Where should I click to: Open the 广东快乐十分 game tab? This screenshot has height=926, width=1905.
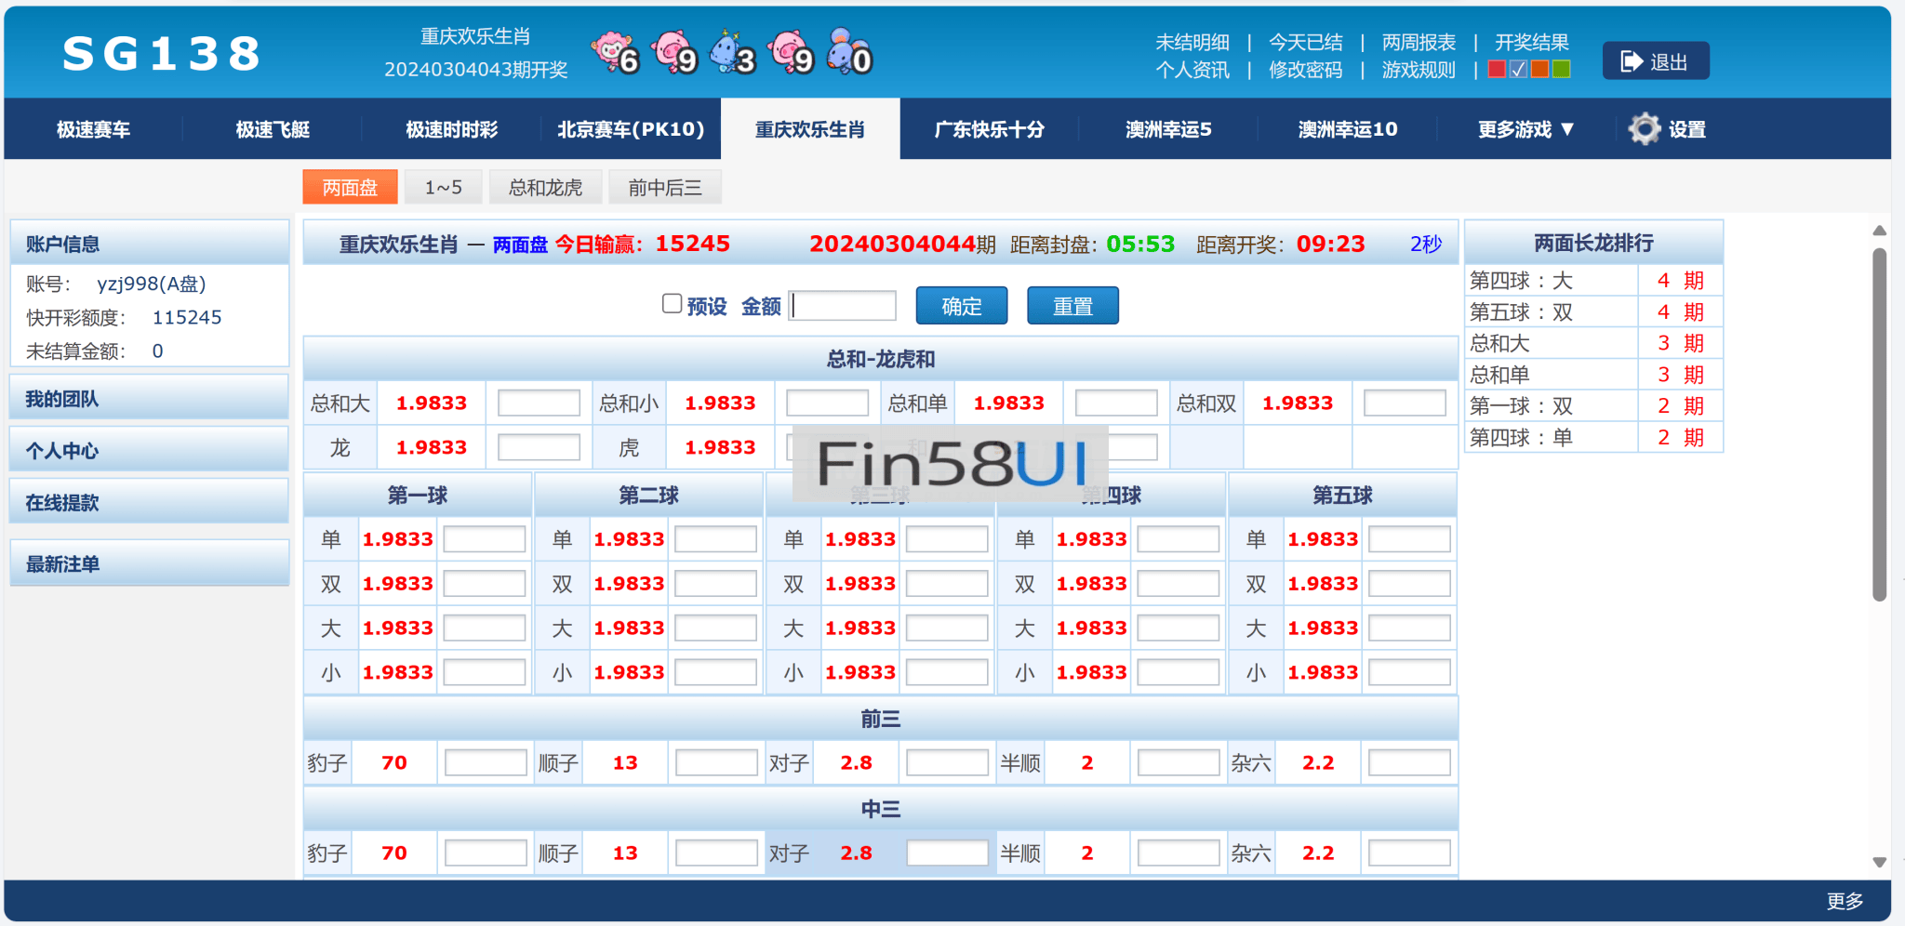989,129
